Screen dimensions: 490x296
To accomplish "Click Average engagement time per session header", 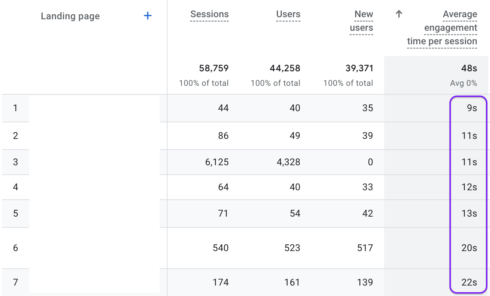I will click(x=442, y=28).
